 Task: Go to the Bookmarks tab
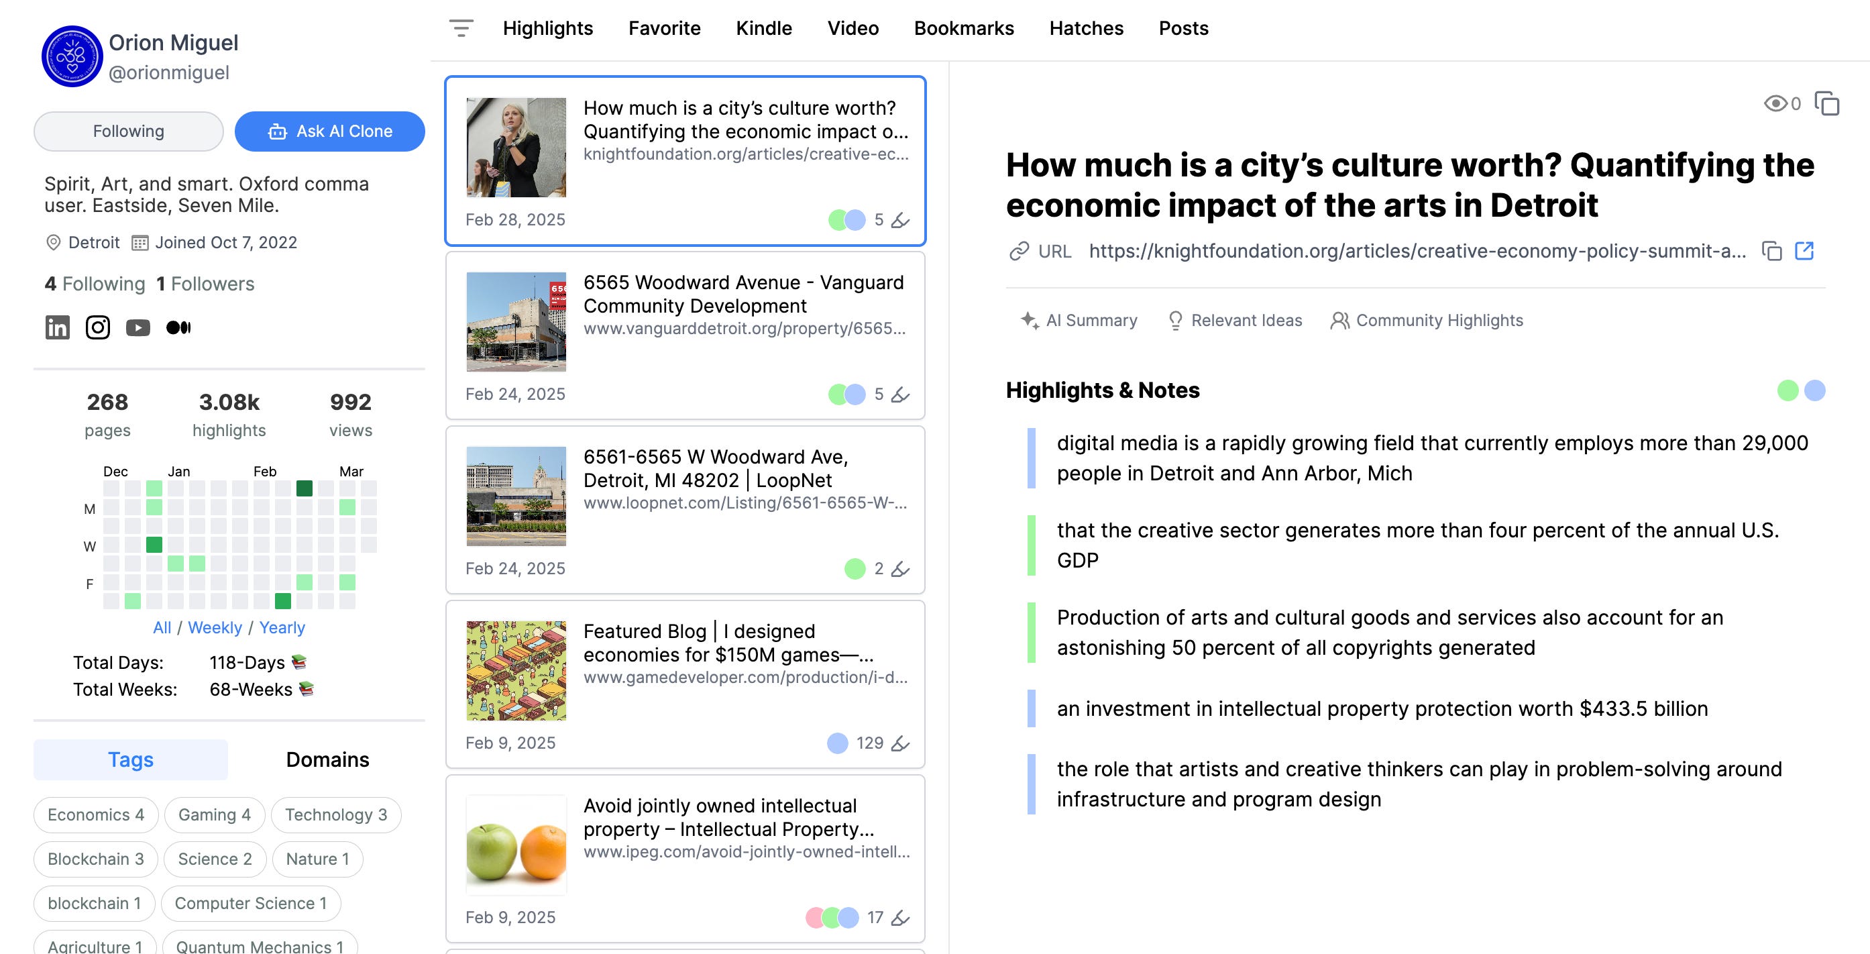[x=963, y=28]
